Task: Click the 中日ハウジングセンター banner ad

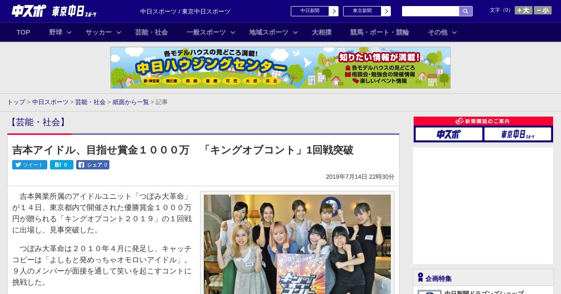Action: point(280,68)
